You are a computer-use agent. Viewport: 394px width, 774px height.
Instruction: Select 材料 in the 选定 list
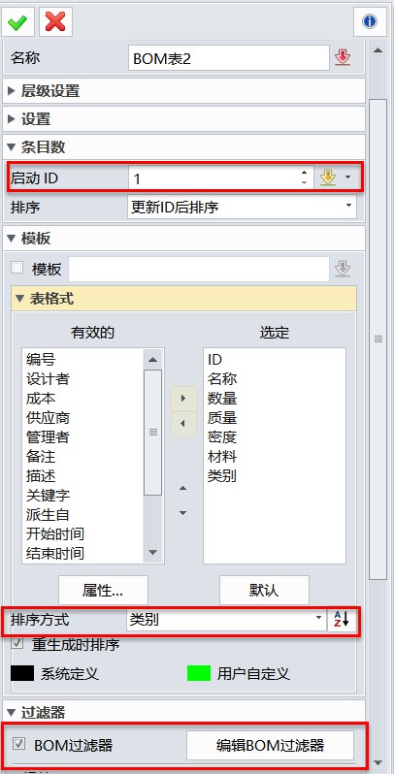[x=222, y=456]
